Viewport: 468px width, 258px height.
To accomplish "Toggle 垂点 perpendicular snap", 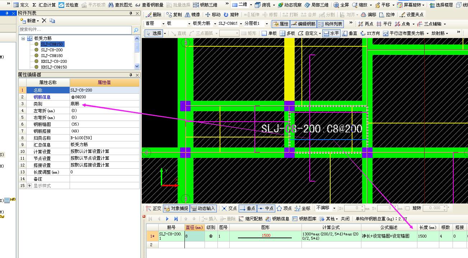I will [x=247, y=208].
